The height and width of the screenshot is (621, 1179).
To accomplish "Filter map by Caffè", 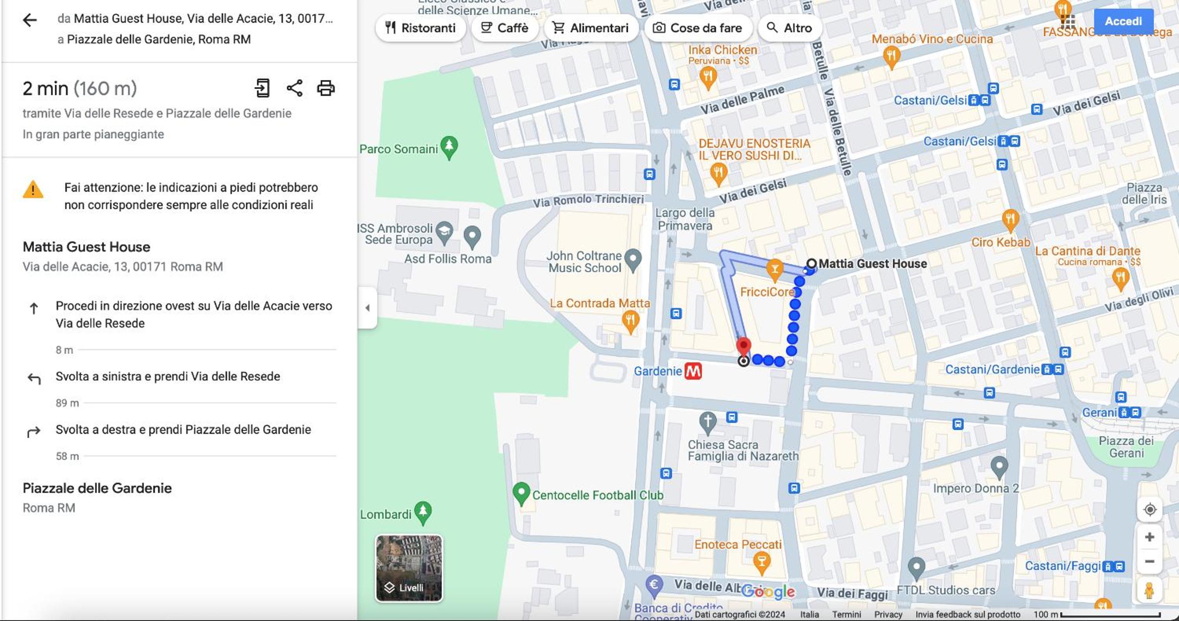I will (505, 28).
